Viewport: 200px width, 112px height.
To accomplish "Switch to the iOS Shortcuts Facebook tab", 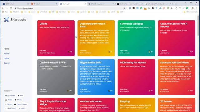I will (x=15, y=4).
